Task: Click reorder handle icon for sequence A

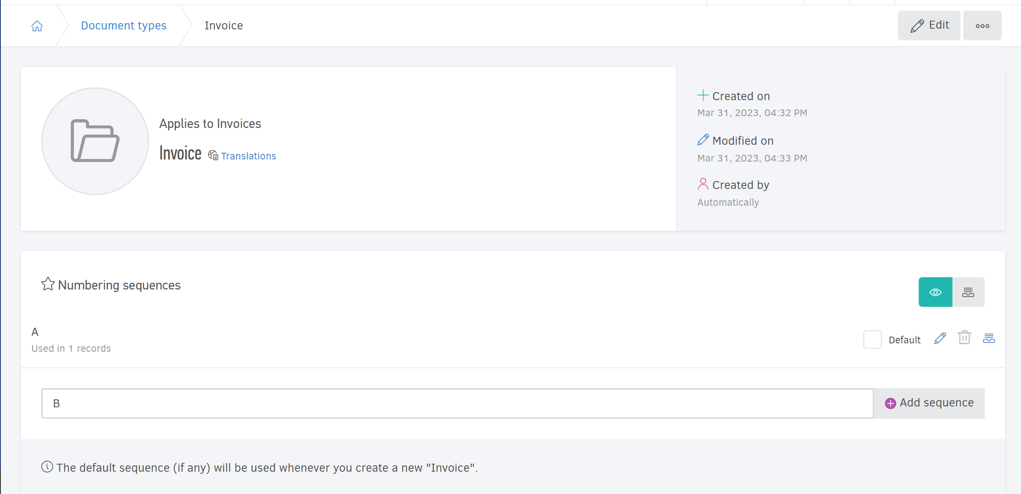Action: (x=989, y=338)
